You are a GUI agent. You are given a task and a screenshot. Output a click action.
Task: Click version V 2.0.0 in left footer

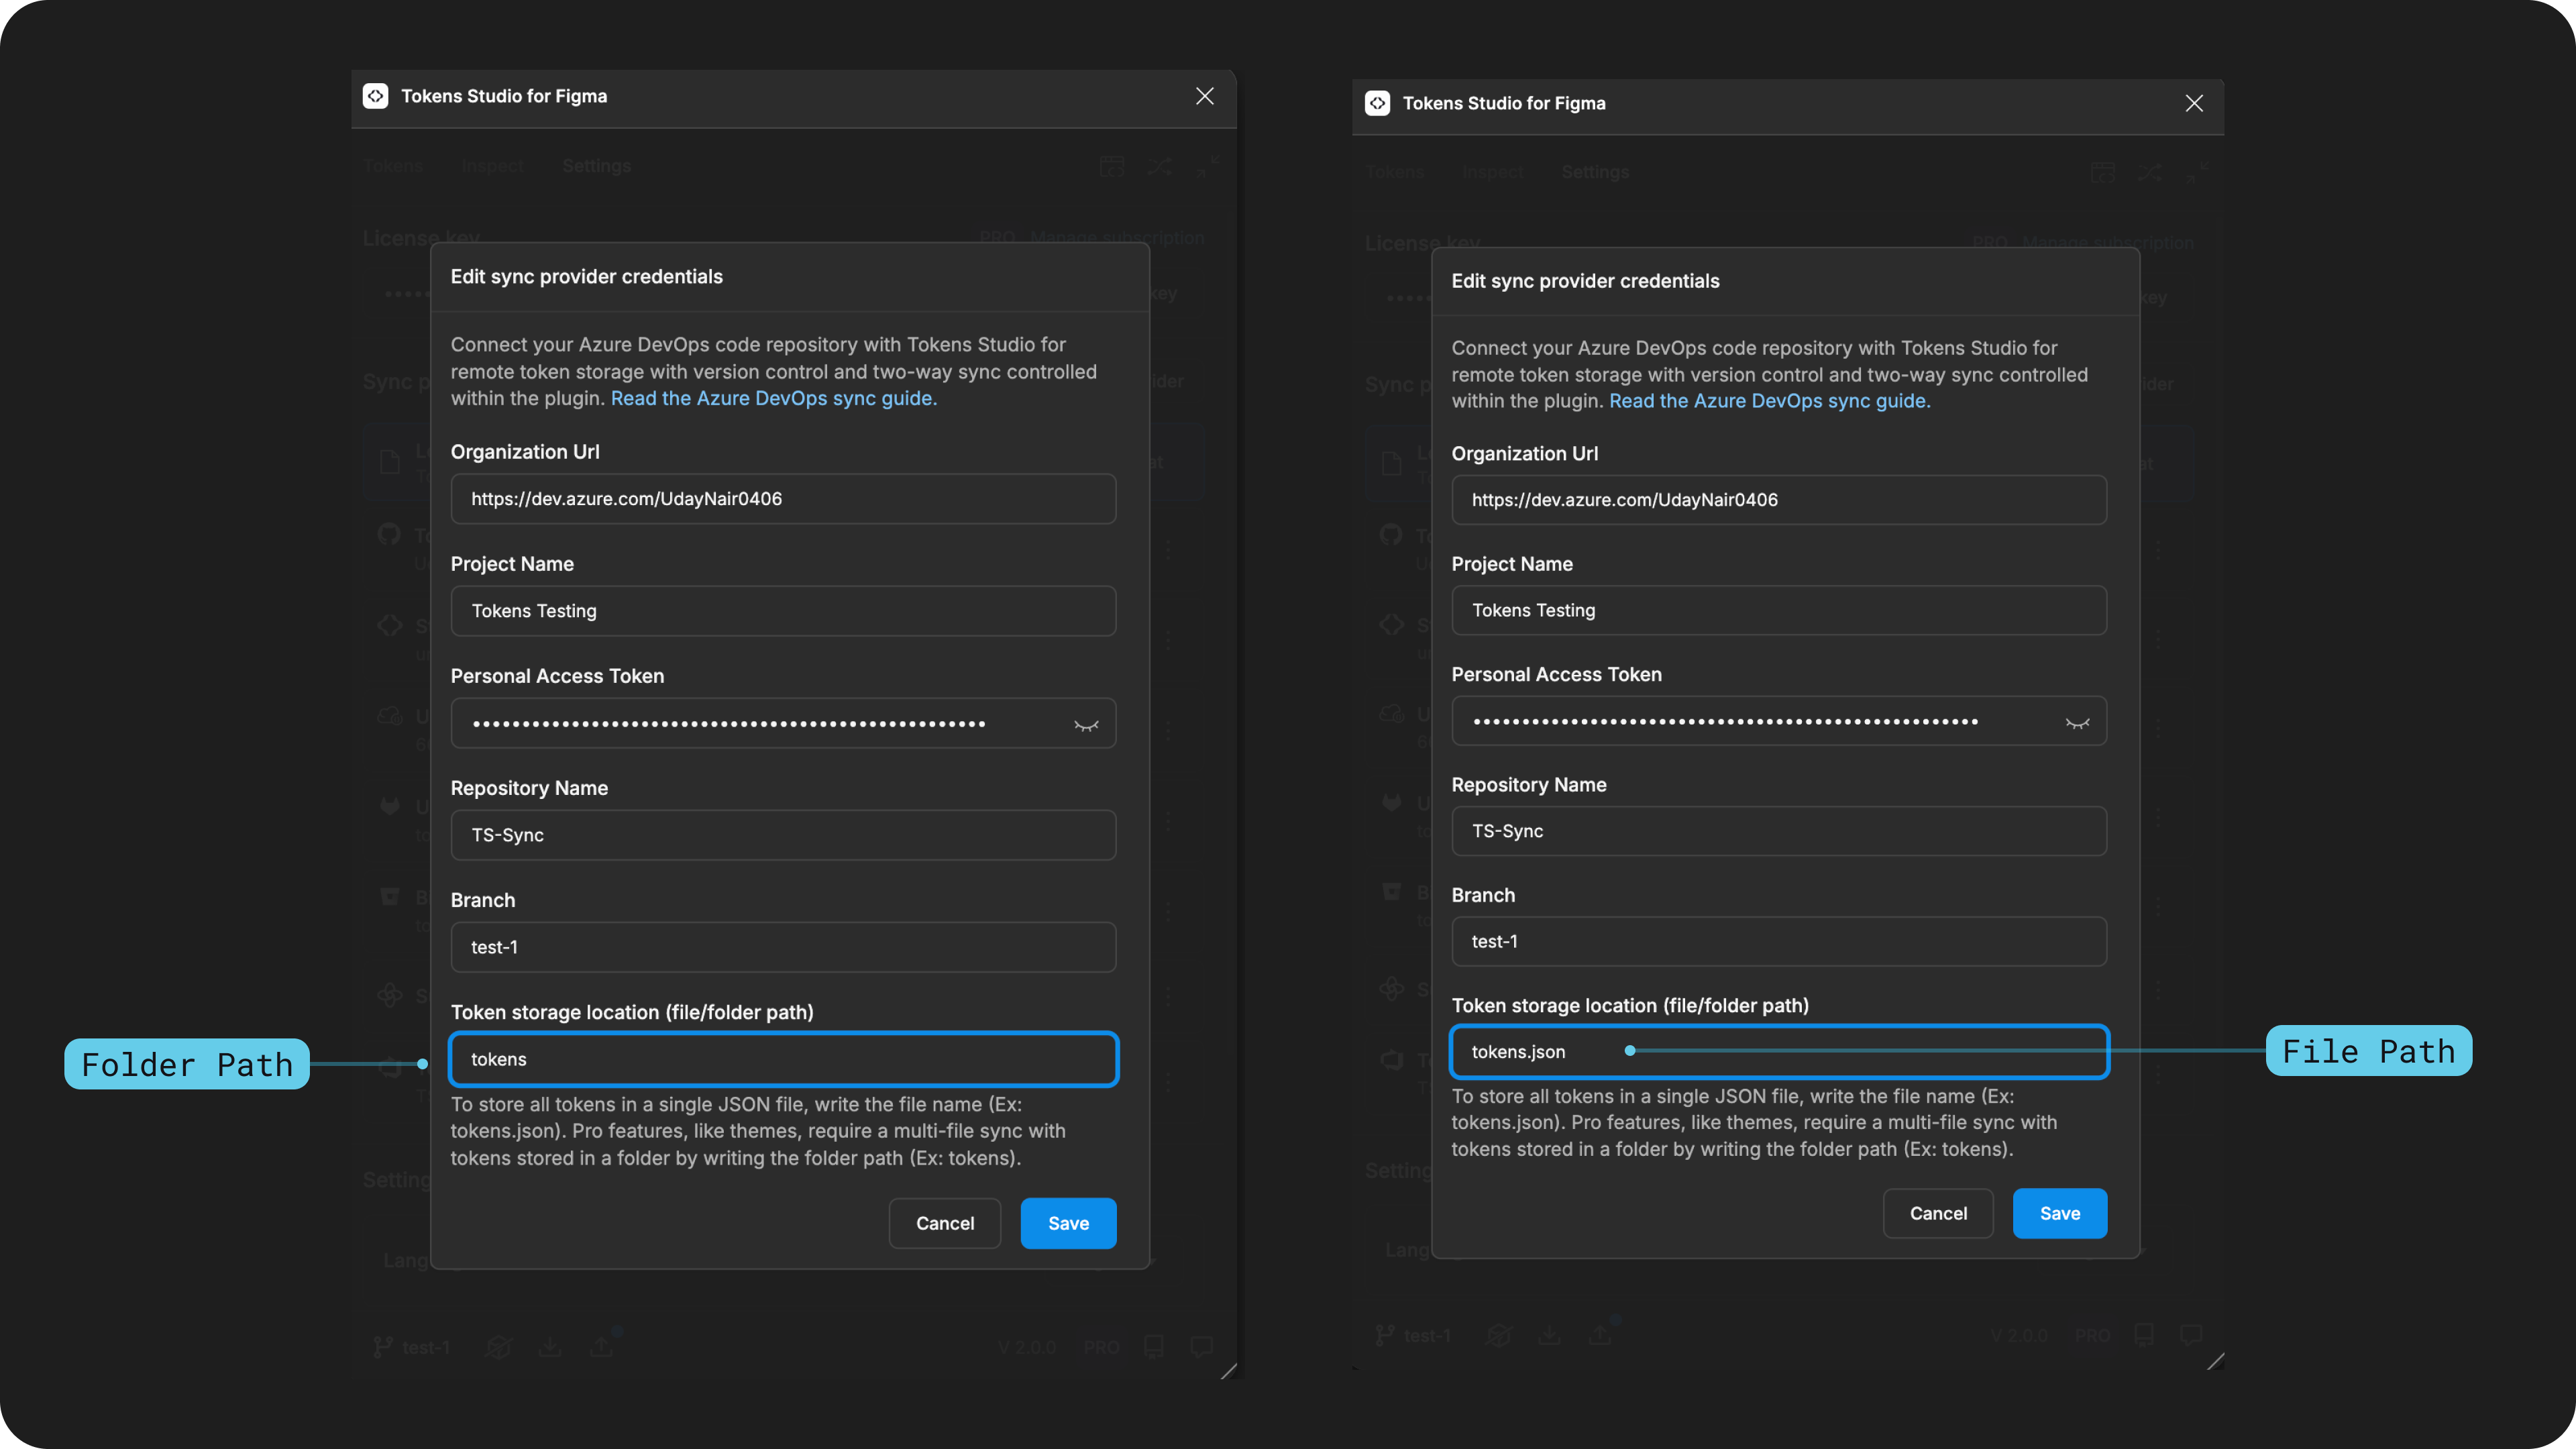point(1026,1347)
